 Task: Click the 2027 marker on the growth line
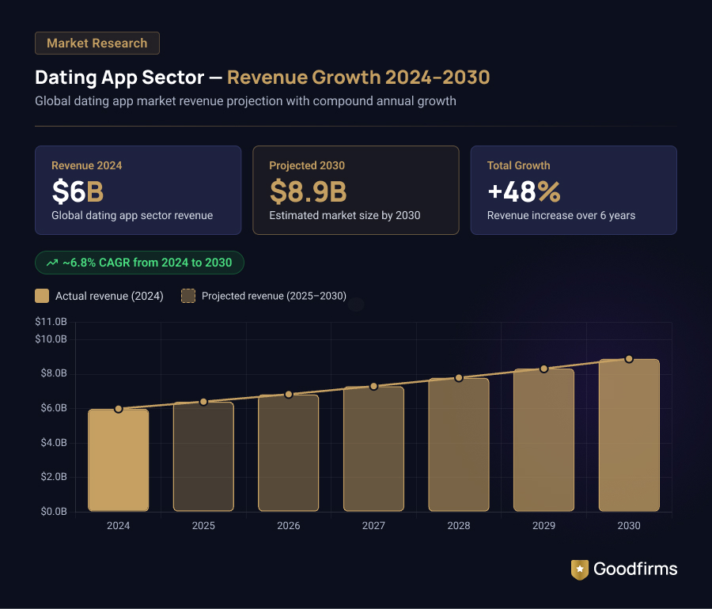tap(373, 386)
